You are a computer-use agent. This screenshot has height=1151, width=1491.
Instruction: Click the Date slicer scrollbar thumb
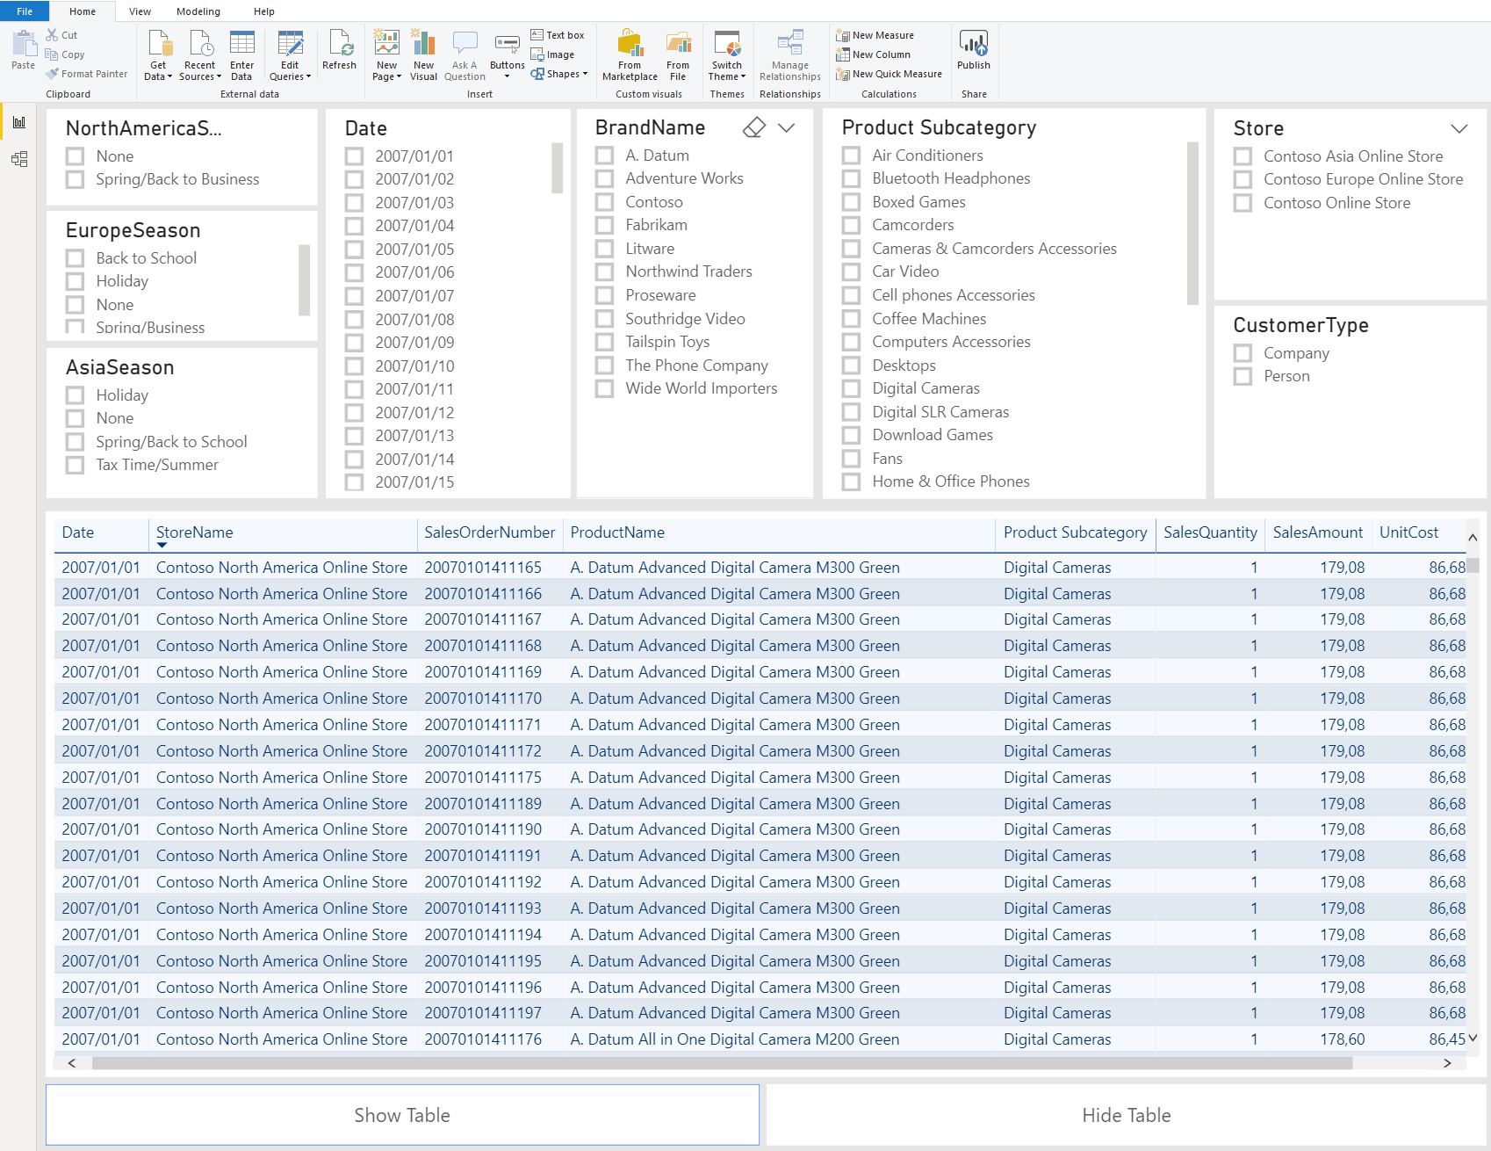pyautogui.click(x=557, y=168)
